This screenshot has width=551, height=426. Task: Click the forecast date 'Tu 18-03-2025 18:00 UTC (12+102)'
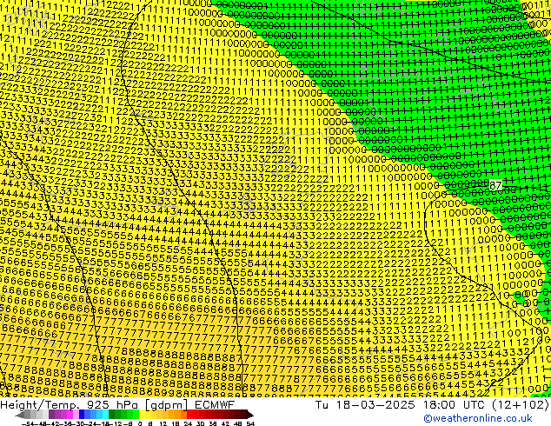[432, 404]
